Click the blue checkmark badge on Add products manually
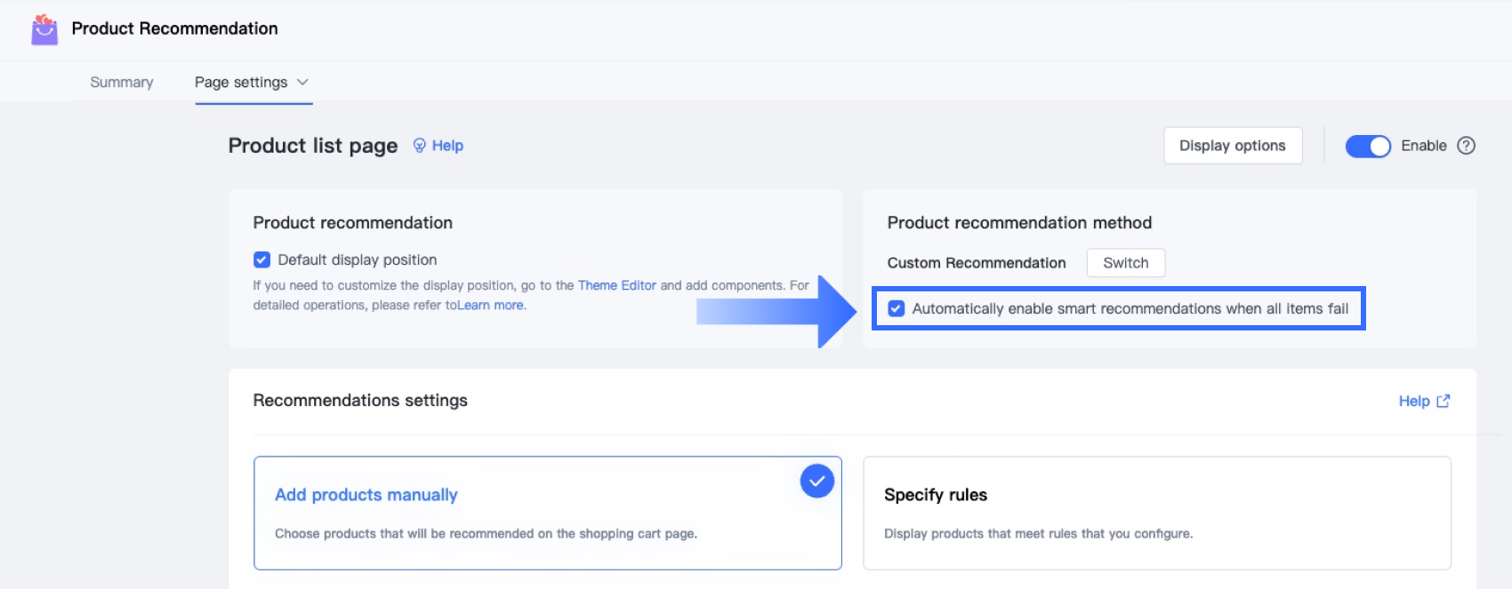This screenshot has height=589, width=1512. click(x=816, y=482)
